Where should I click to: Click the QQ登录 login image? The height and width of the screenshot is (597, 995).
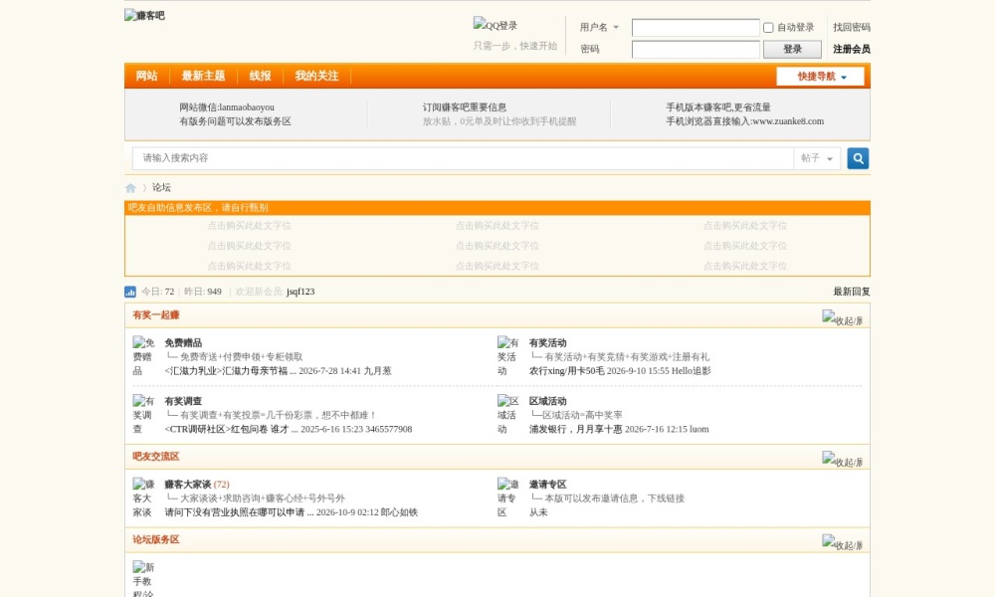coord(495,25)
